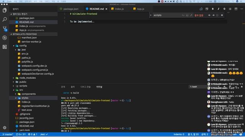Open the Explorer view in activity bar
245x137 pixels.
coord(5,10)
